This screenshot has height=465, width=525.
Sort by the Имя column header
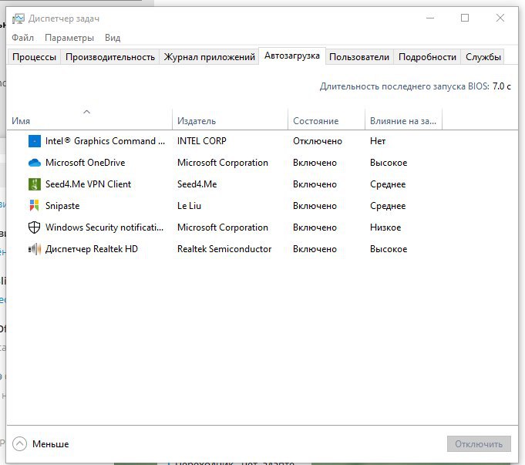pos(89,120)
